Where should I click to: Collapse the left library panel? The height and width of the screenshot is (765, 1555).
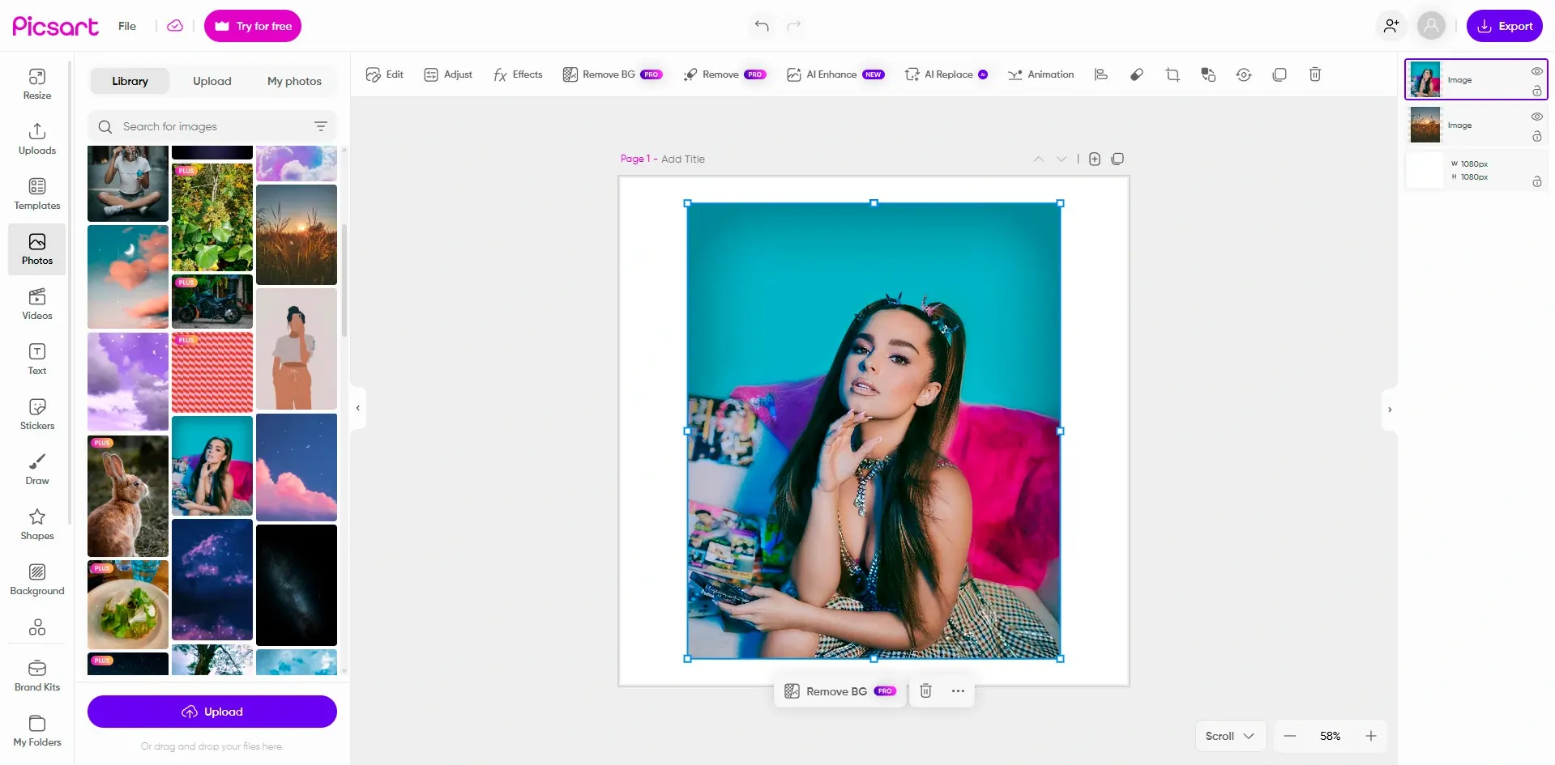pos(357,408)
